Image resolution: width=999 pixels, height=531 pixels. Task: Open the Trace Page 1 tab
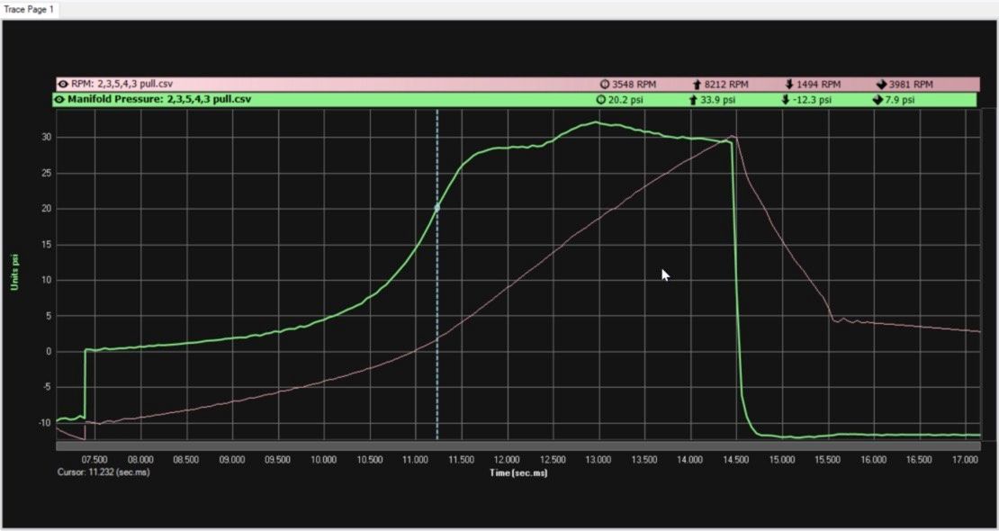[29, 8]
